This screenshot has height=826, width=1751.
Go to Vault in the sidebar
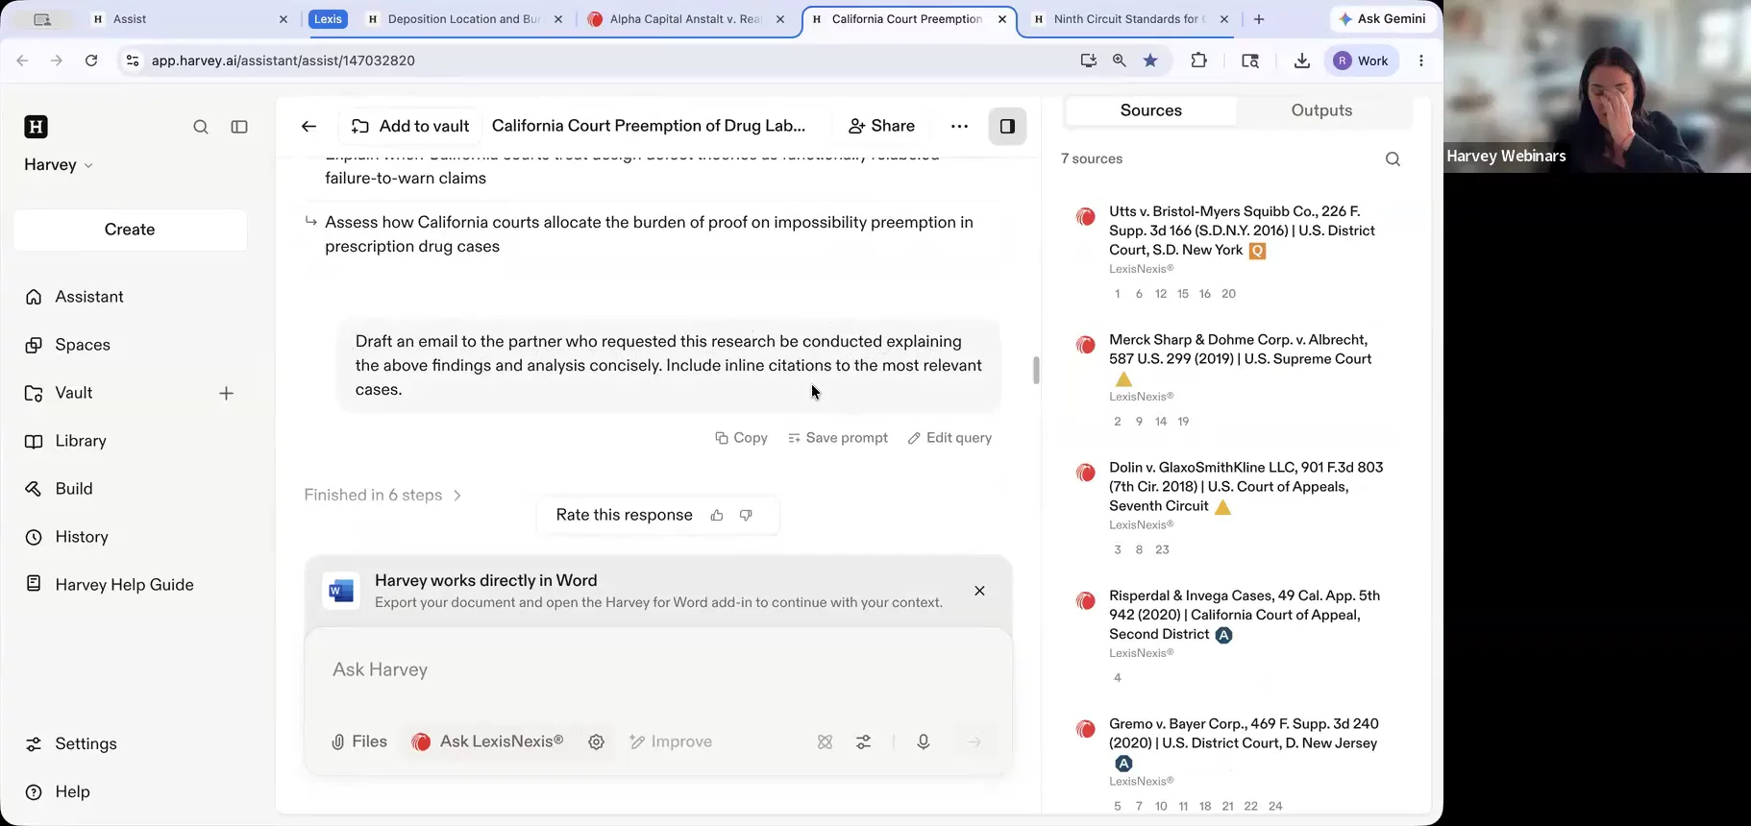tap(74, 393)
